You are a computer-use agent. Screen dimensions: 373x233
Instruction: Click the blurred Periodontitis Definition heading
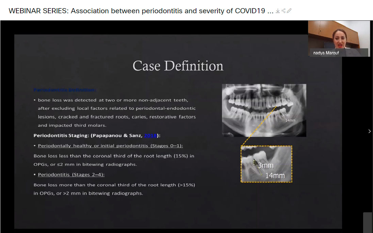65,90
